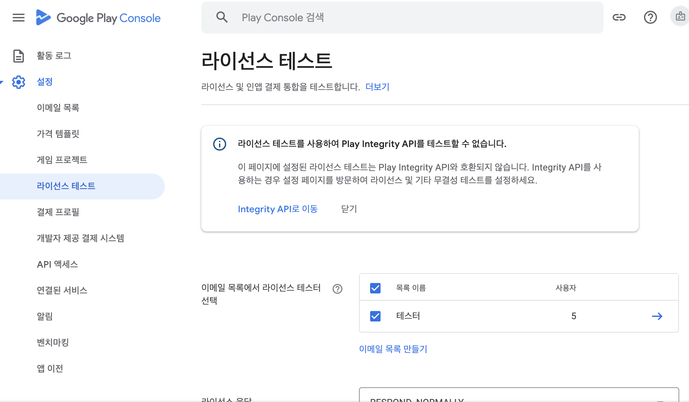Viewport: 689px width, 402px height.
Task: Click the 이메일 목록 만들기 link
Action: 393,349
